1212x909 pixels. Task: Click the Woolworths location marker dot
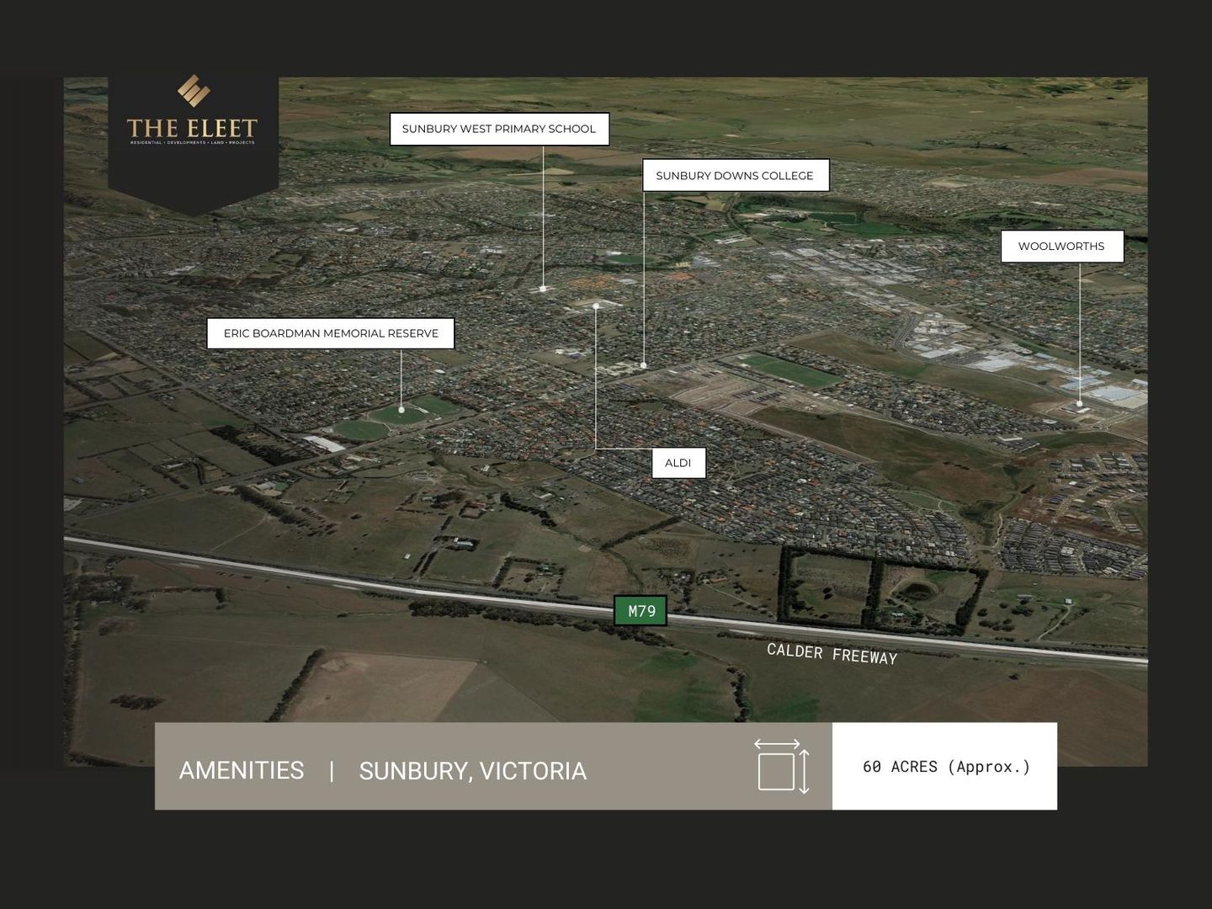[x=1081, y=403]
